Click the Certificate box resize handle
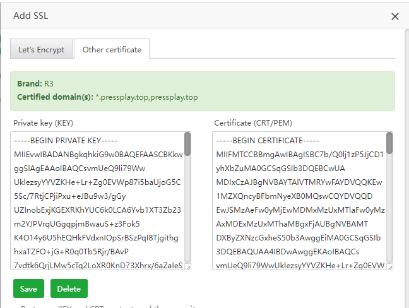 pos(389,267)
